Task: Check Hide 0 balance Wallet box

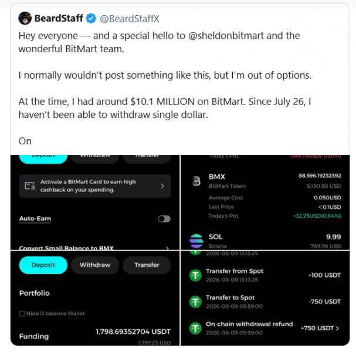Action: pyautogui.click(x=22, y=314)
